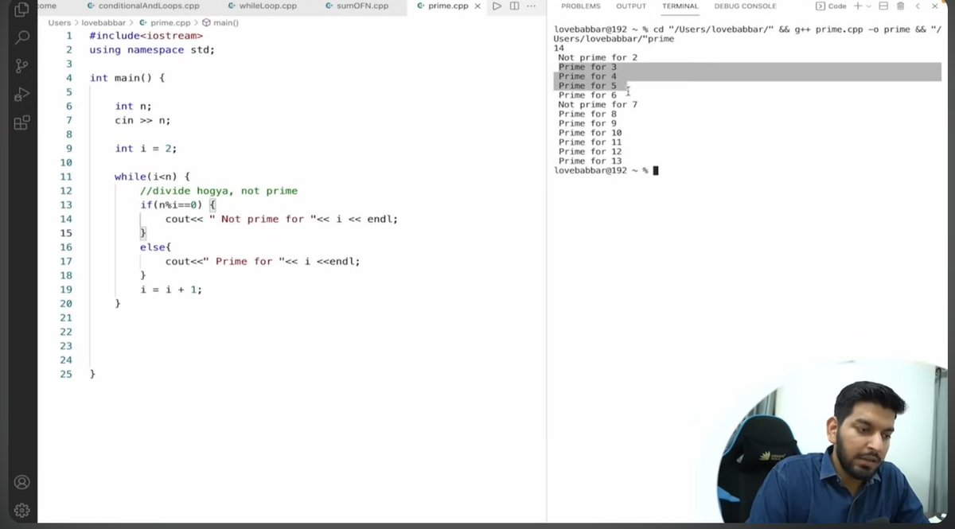
Task: Click the 'Not prime for' cout statement line
Action: (x=282, y=219)
